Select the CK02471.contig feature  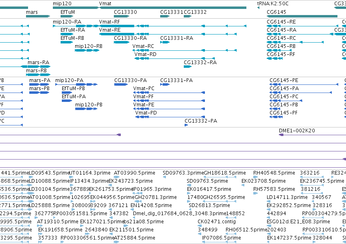[x=216, y=222]
